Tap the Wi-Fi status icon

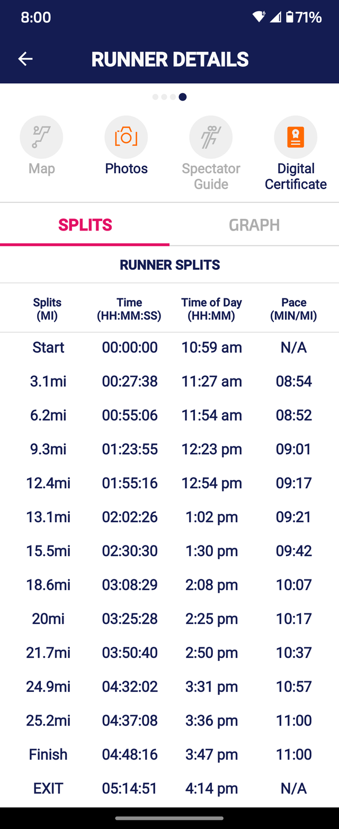pyautogui.click(x=258, y=17)
